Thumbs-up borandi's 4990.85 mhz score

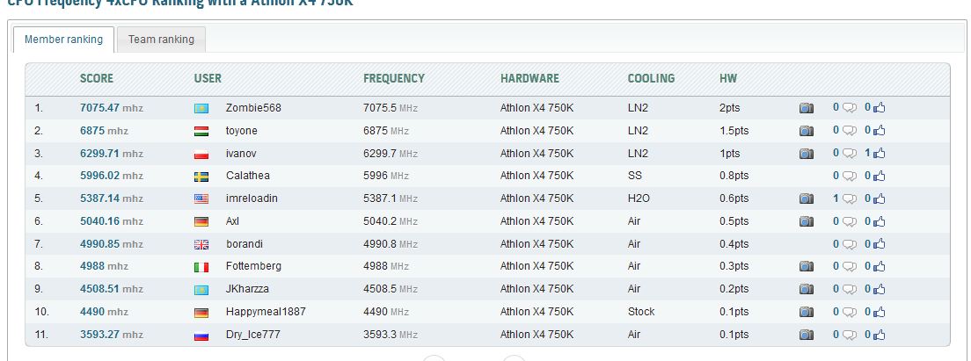tap(880, 244)
